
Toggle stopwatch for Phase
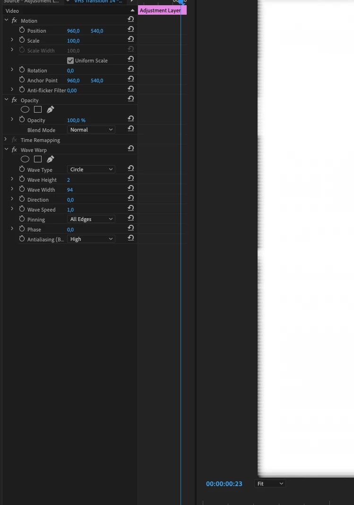(22, 230)
